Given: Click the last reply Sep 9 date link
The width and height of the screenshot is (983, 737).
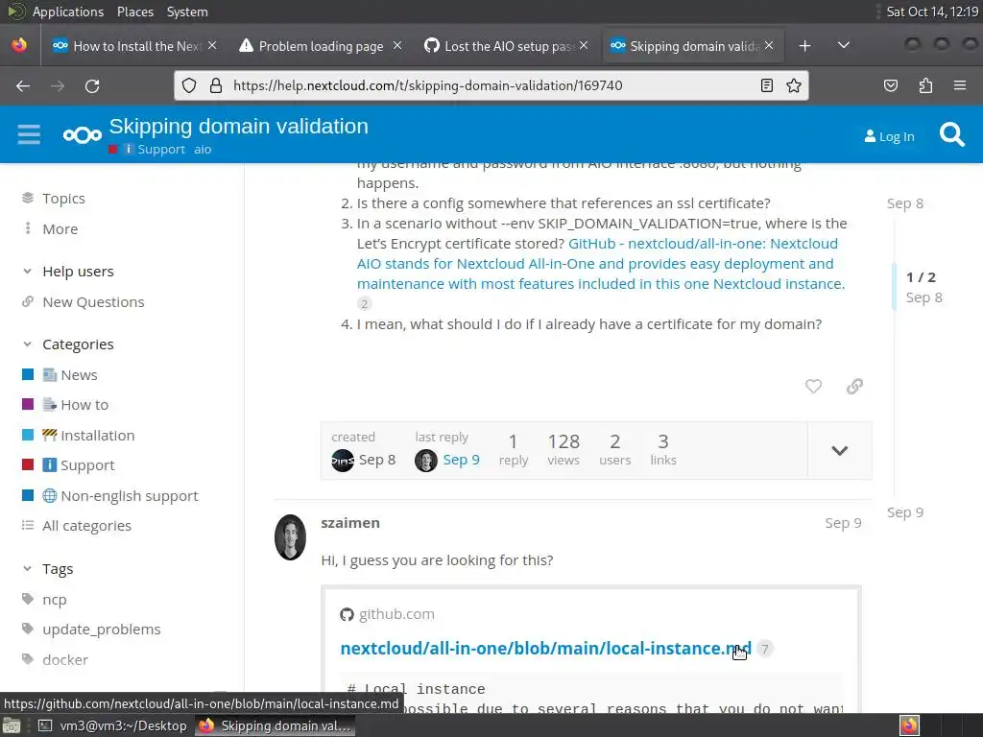Looking at the screenshot, I should pos(461,460).
